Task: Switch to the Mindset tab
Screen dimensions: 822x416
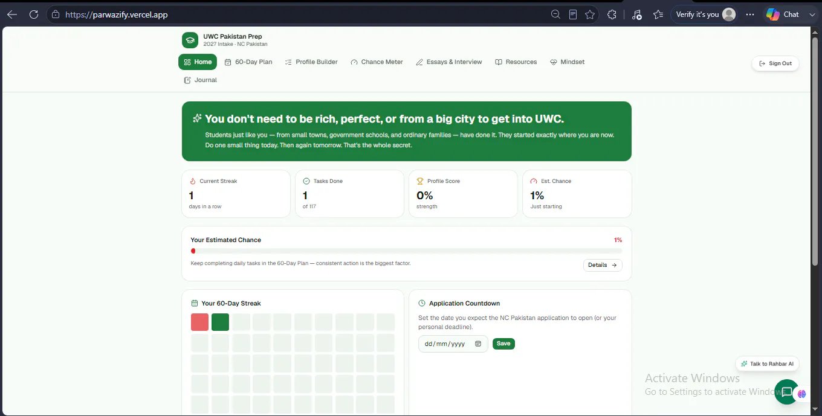Action: 568,62
